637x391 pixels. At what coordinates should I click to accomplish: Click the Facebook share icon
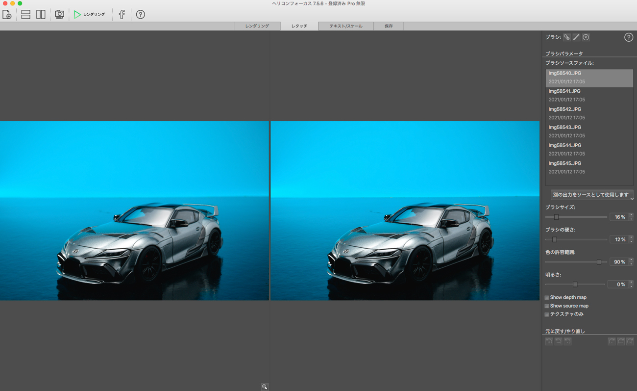click(122, 15)
